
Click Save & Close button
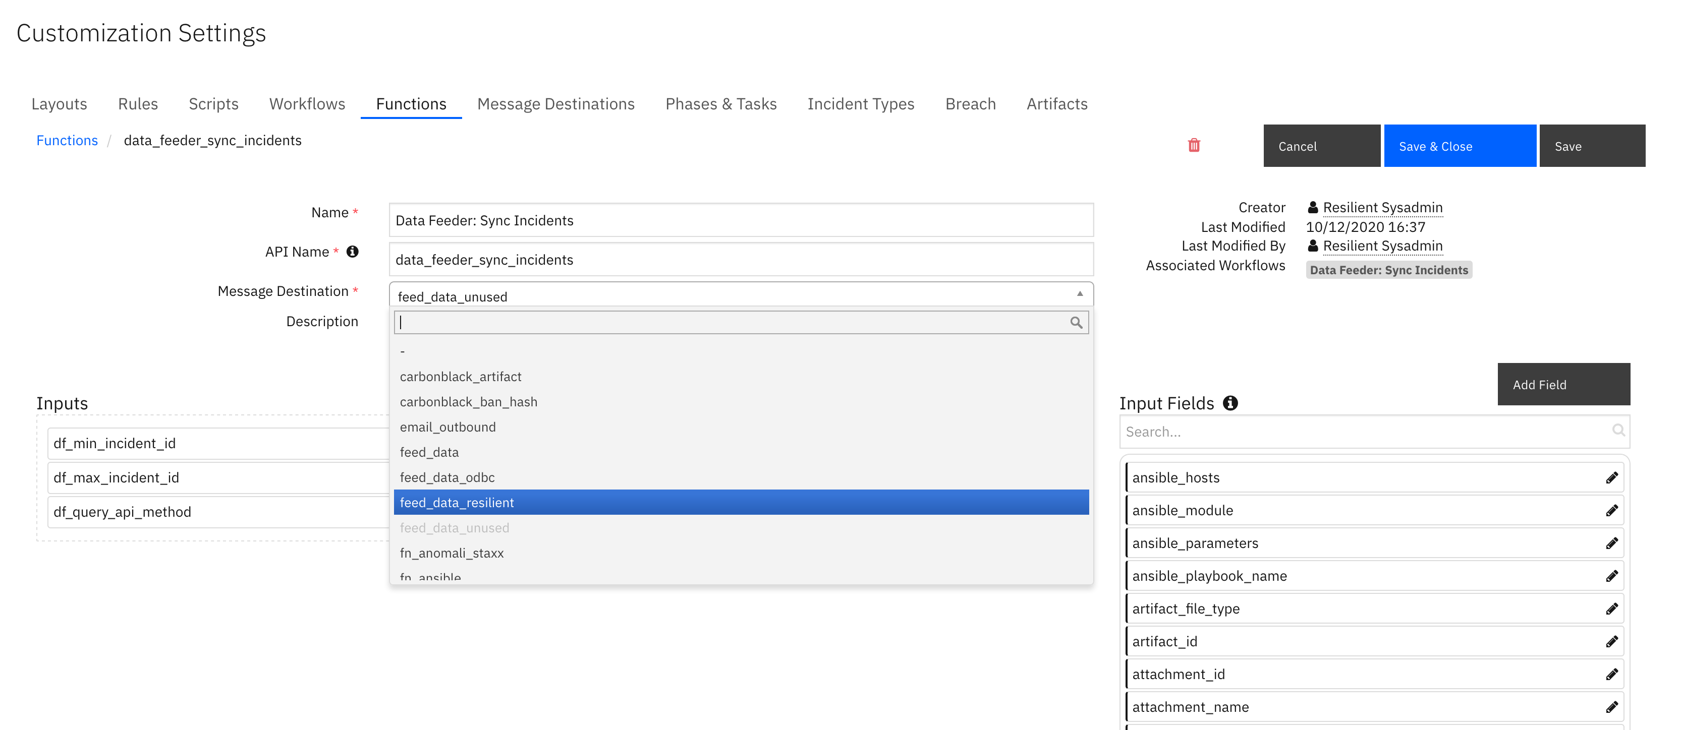(1460, 146)
